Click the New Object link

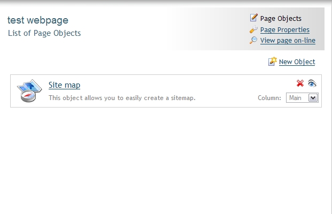pyautogui.click(x=297, y=62)
